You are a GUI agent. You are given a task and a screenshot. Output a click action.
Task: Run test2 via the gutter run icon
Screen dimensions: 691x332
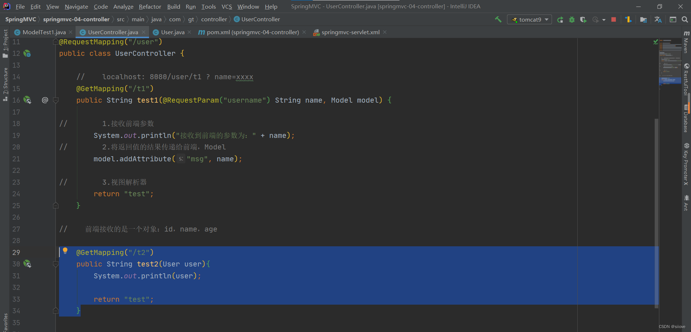pos(27,264)
